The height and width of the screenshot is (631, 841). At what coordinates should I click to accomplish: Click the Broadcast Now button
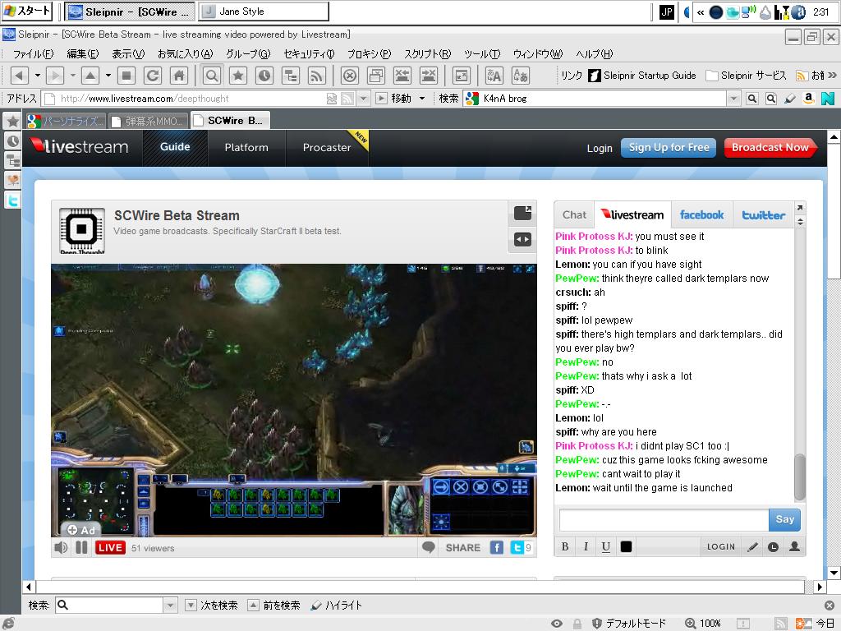coord(770,148)
